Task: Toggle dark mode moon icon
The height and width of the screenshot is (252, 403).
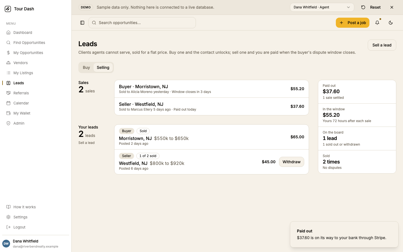Action: (391, 23)
